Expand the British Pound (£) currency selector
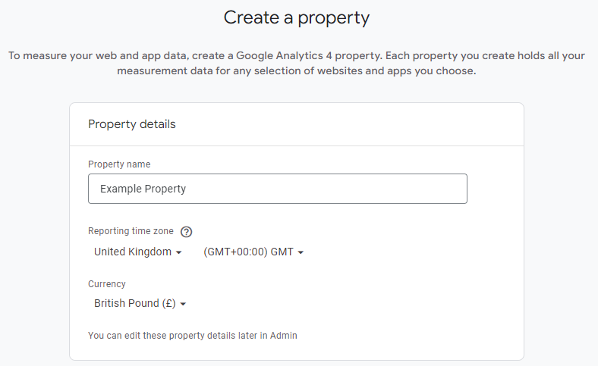 (140, 303)
